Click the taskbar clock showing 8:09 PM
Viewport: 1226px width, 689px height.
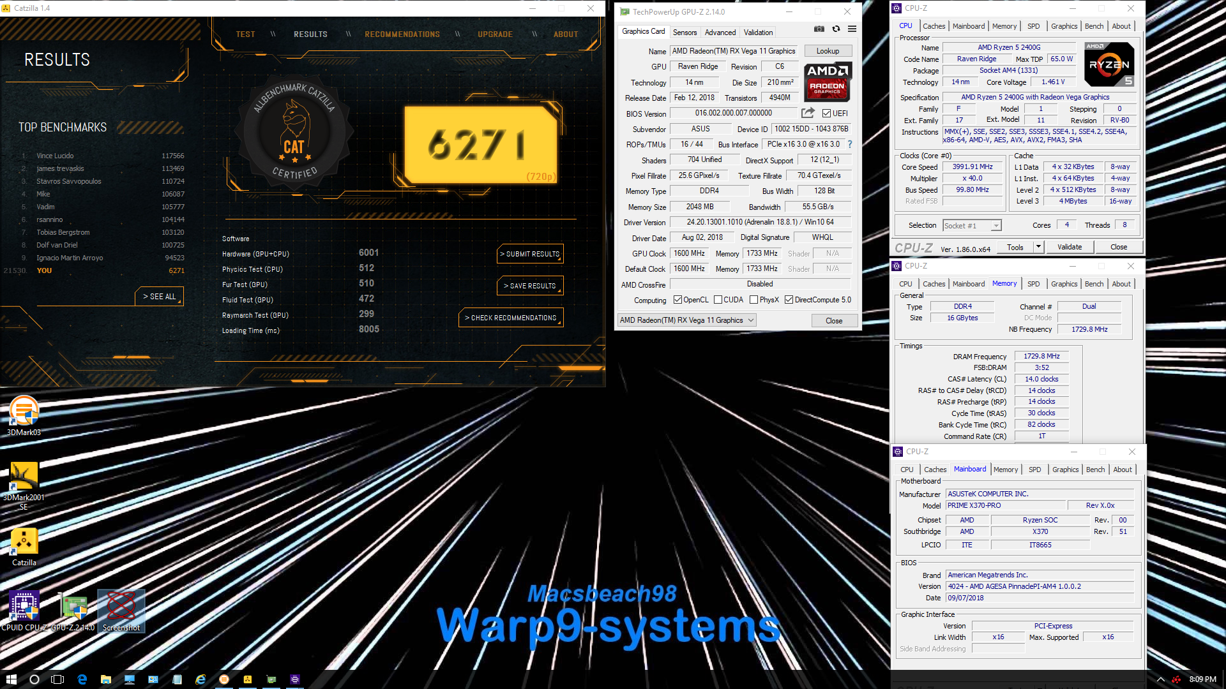click(1202, 679)
